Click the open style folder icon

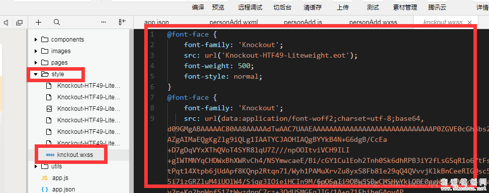(x=45, y=74)
